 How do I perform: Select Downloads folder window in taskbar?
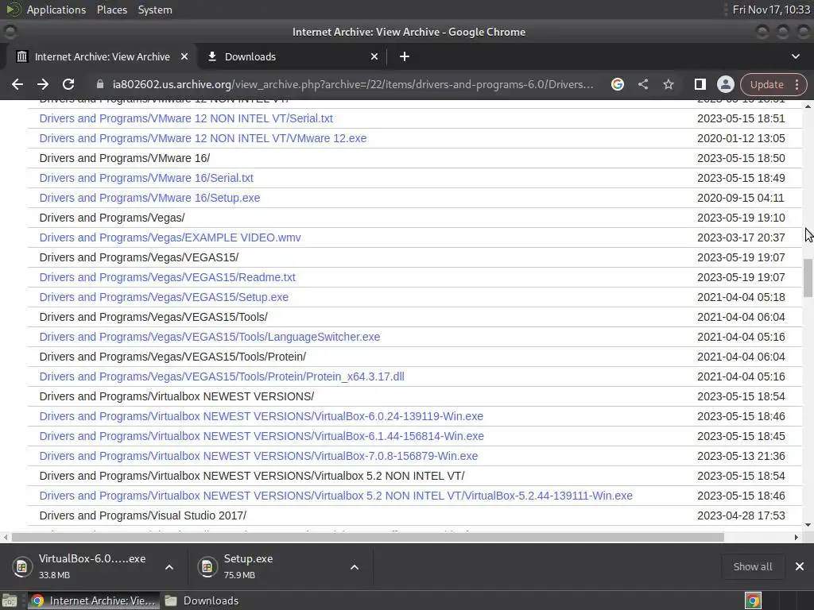[x=201, y=600]
